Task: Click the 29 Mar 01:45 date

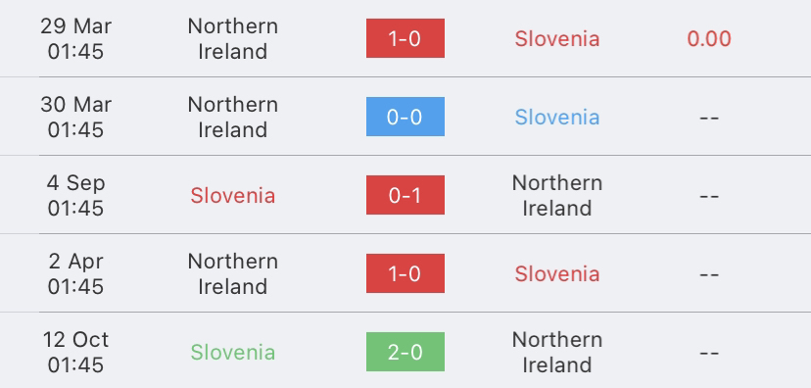Action: tap(76, 39)
